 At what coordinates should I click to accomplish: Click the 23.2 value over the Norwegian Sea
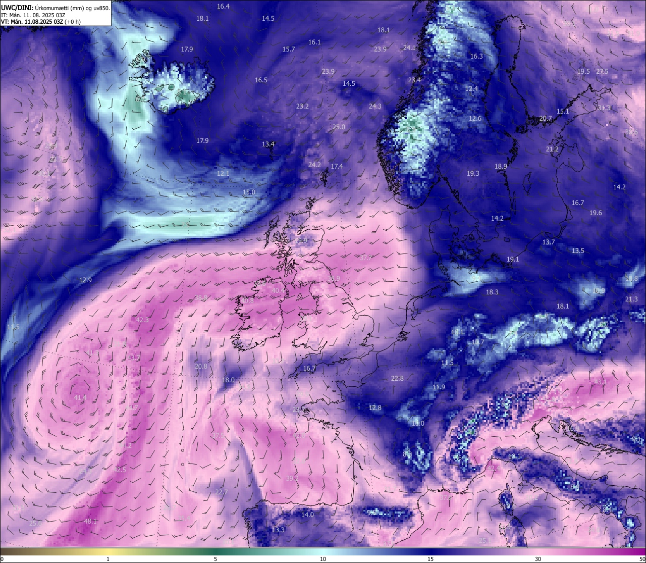[302, 106]
